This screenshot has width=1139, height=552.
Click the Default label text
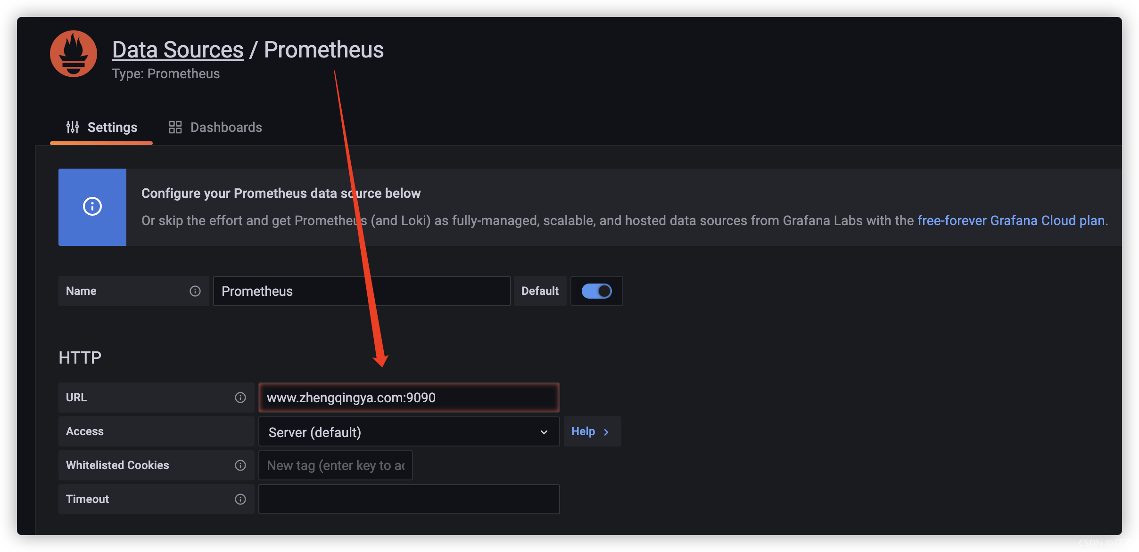pyautogui.click(x=540, y=291)
